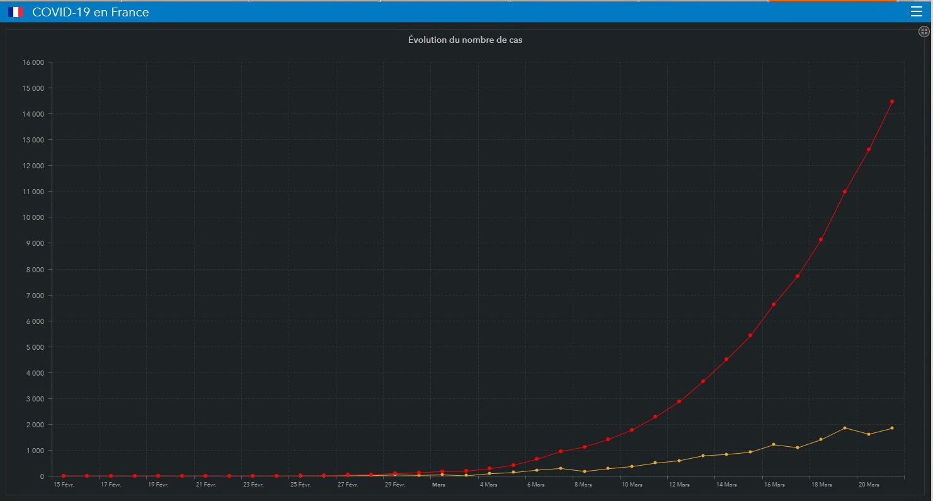Select the red data point near 11 000
This screenshot has height=501, width=933.
click(x=845, y=192)
